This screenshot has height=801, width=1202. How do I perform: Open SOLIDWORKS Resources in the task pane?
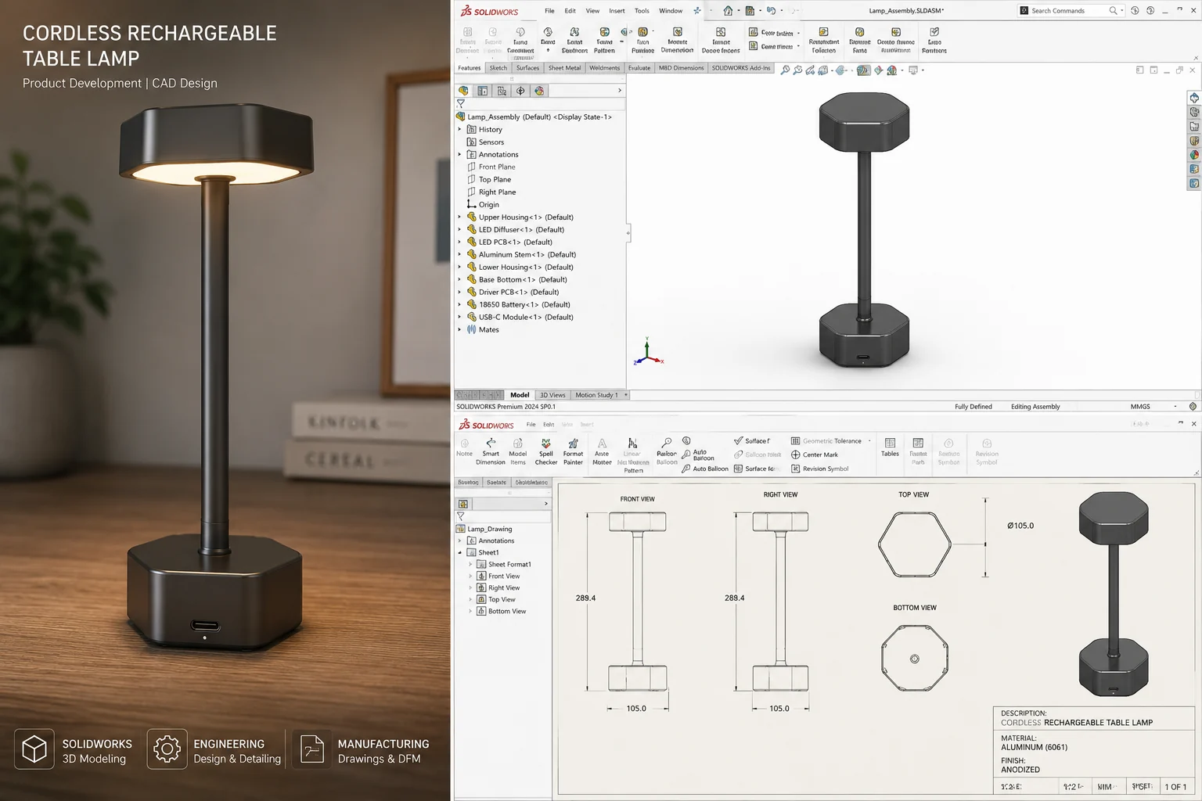(x=1194, y=98)
